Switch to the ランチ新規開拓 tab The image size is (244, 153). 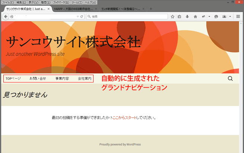[x=121, y=9]
